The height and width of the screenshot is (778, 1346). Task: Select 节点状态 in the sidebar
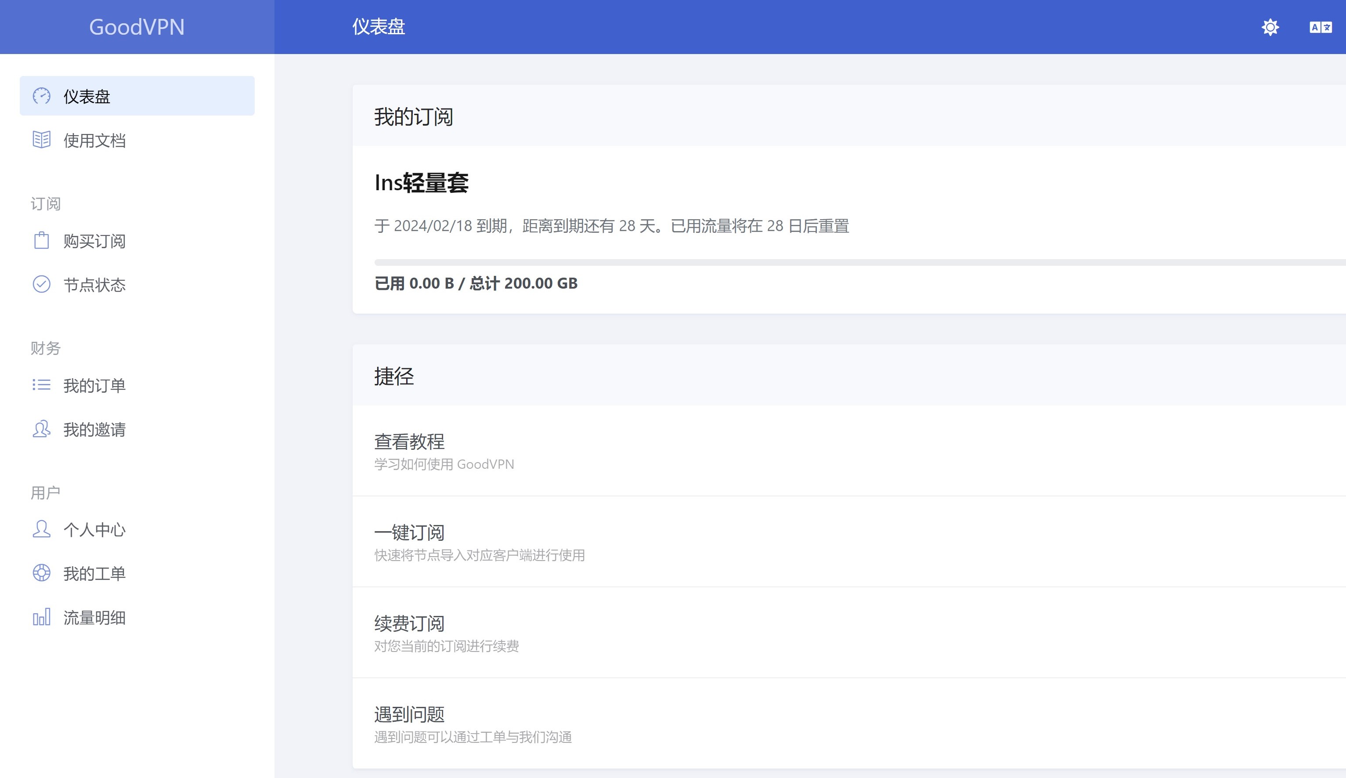(x=137, y=284)
